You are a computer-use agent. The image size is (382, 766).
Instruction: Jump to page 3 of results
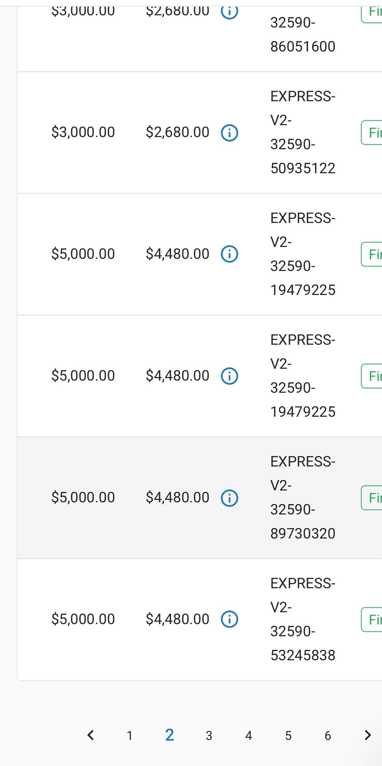209,735
